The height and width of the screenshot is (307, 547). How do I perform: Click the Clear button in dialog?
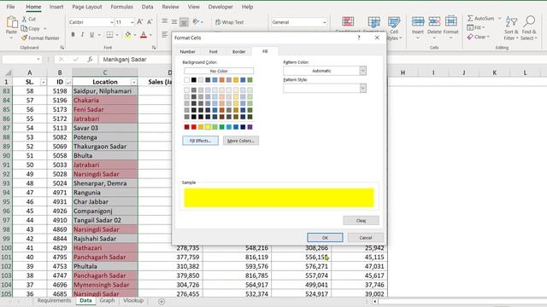tap(361, 221)
